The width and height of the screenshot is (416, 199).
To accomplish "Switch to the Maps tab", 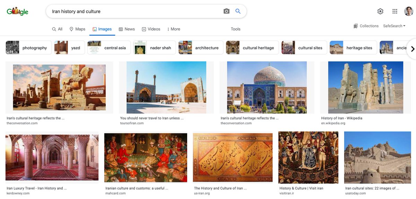I will [x=77, y=29].
